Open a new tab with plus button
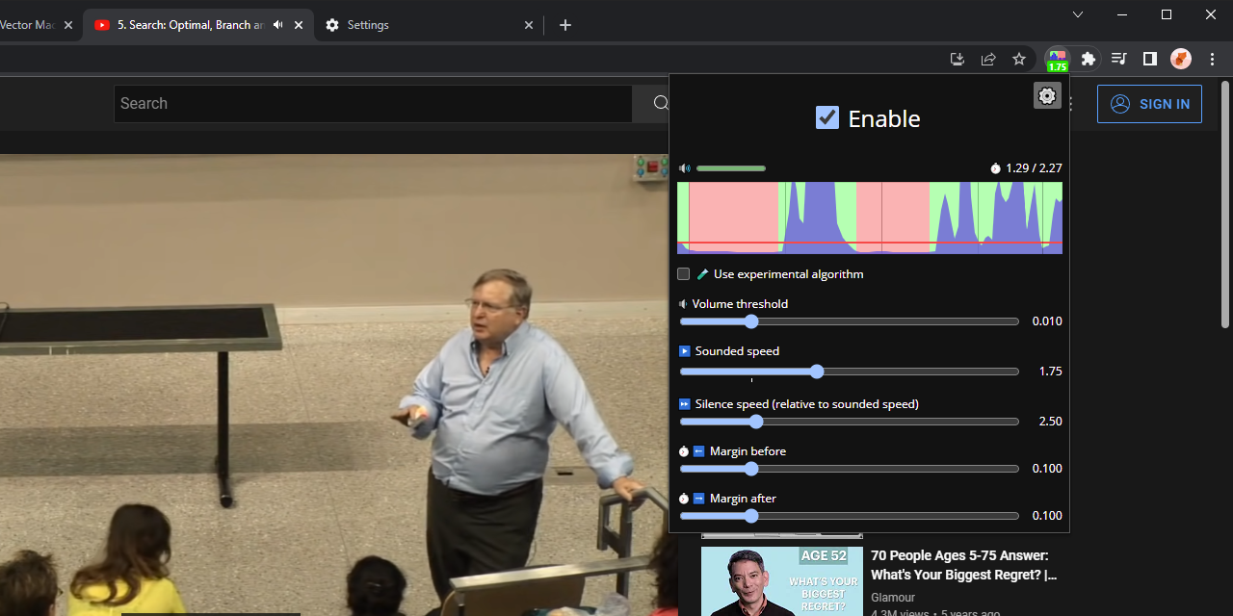The height and width of the screenshot is (616, 1233). click(x=565, y=25)
